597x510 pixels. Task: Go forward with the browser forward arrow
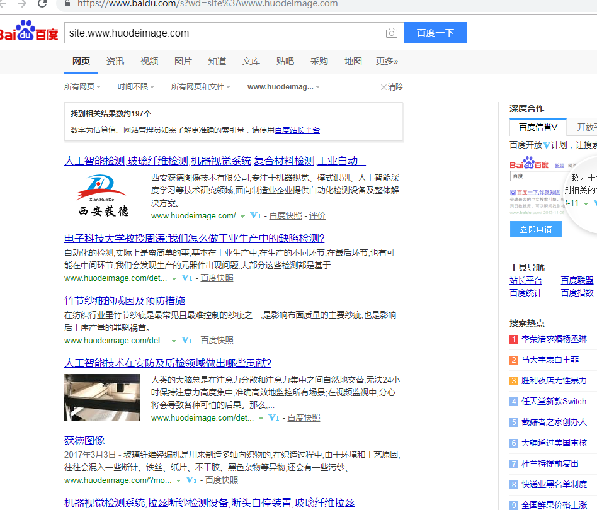[x=22, y=3]
